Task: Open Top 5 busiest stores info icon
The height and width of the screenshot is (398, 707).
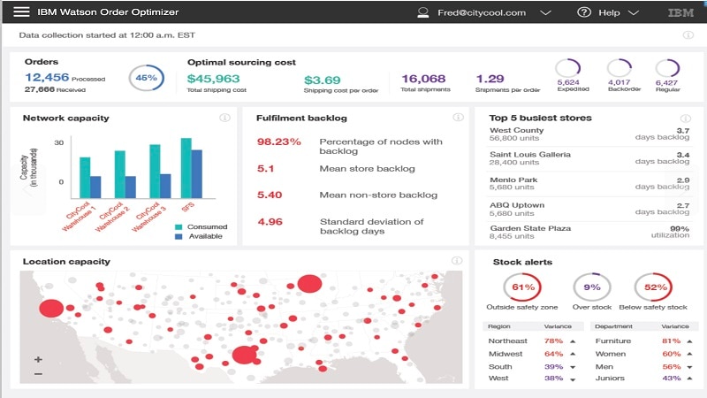Action: click(686, 119)
